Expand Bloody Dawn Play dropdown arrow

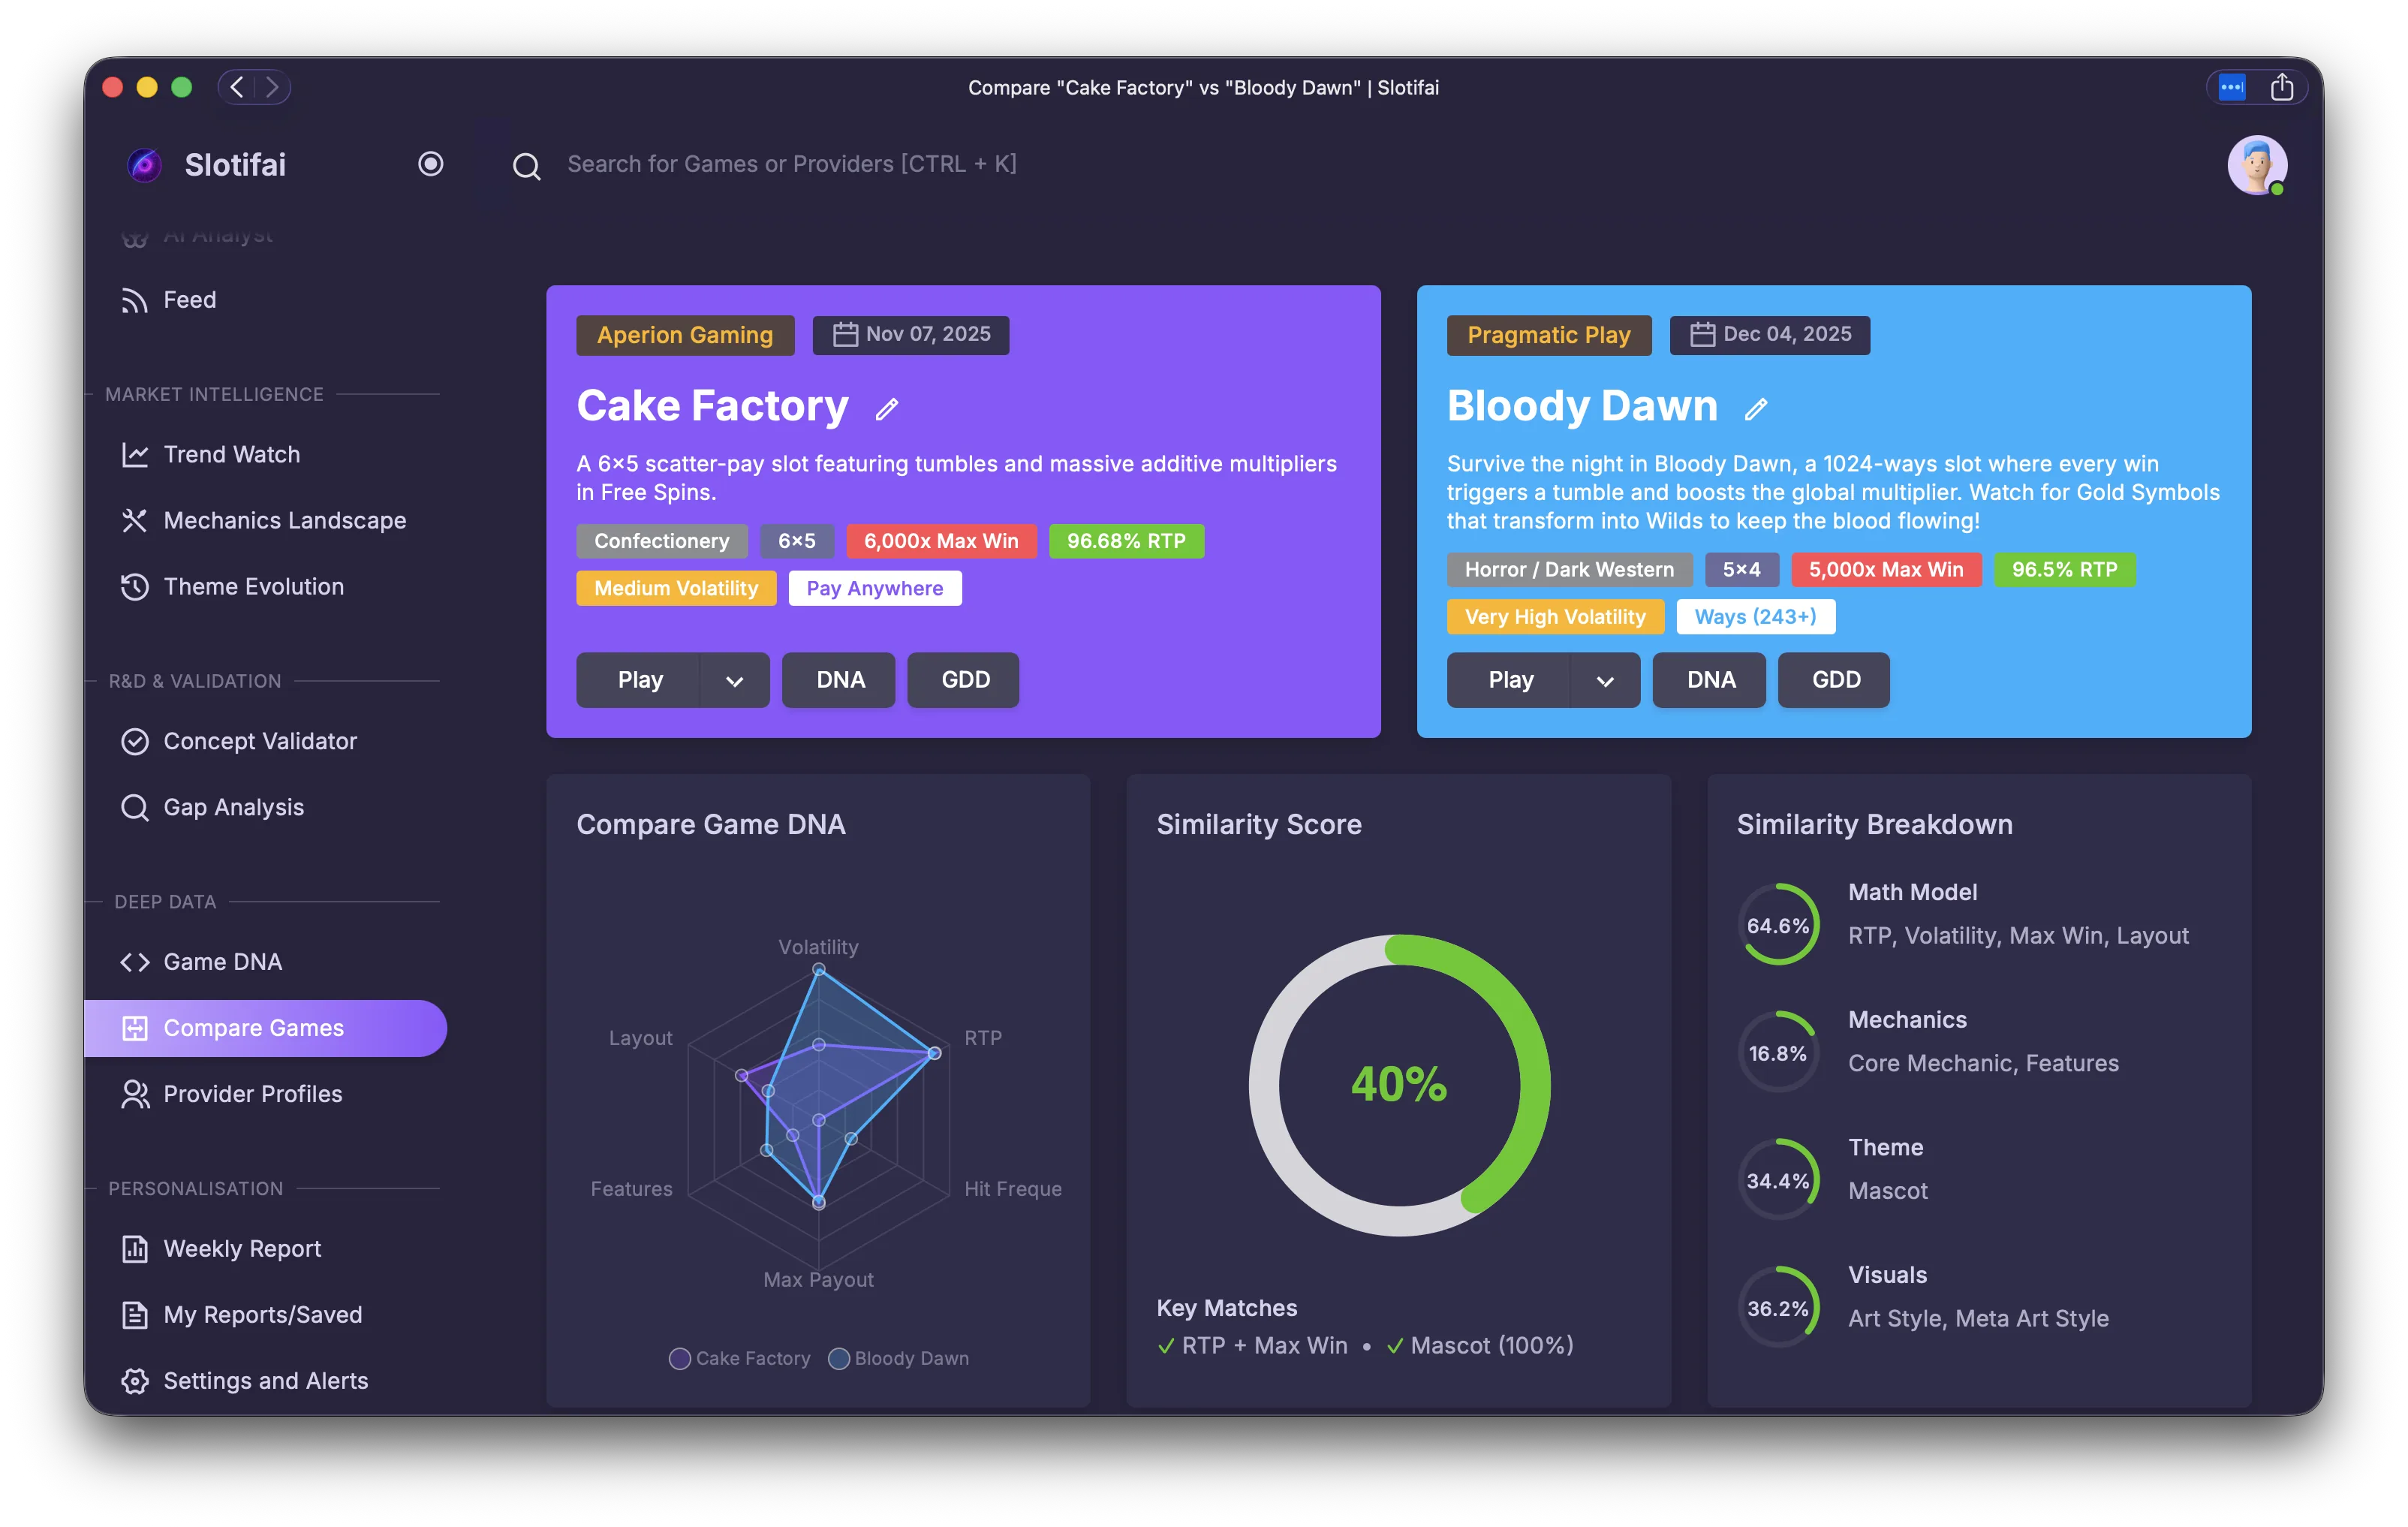point(1605,681)
